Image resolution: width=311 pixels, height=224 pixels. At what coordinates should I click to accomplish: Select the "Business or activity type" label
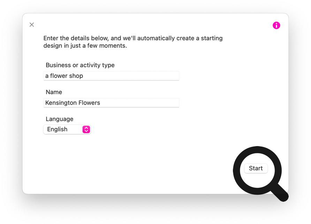tap(80, 65)
